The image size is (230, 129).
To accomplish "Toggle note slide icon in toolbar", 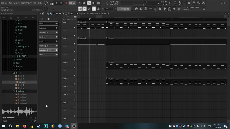I will [x=89, y=9].
